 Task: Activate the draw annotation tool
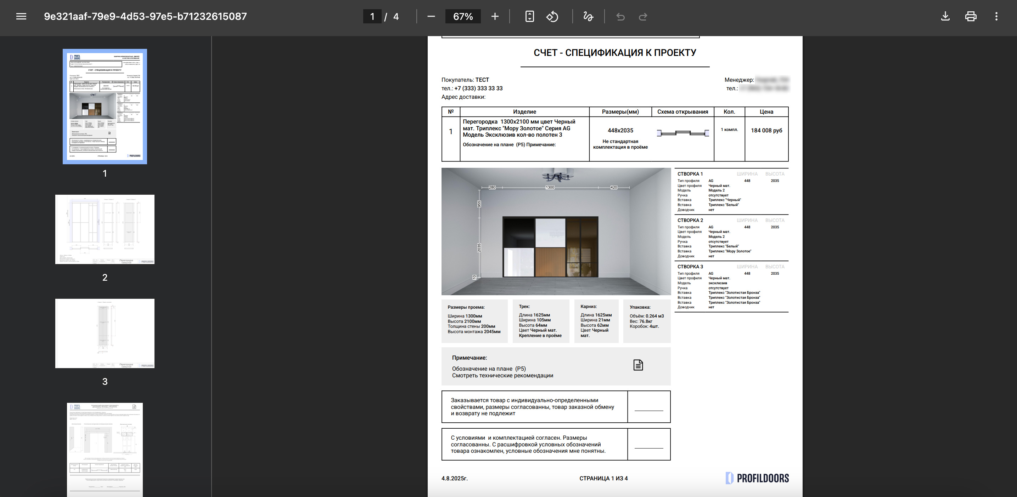[588, 17]
